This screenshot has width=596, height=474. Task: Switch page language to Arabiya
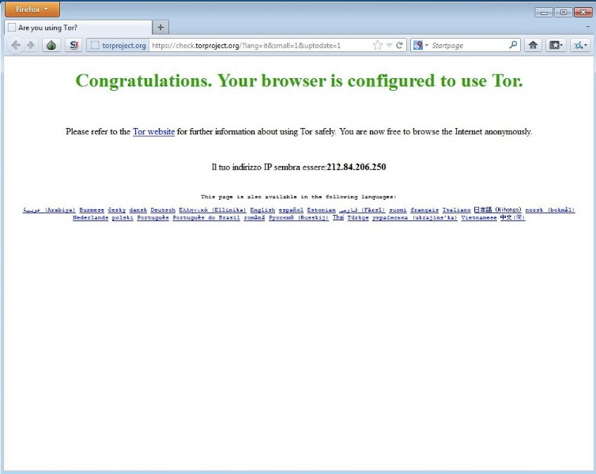click(x=49, y=209)
